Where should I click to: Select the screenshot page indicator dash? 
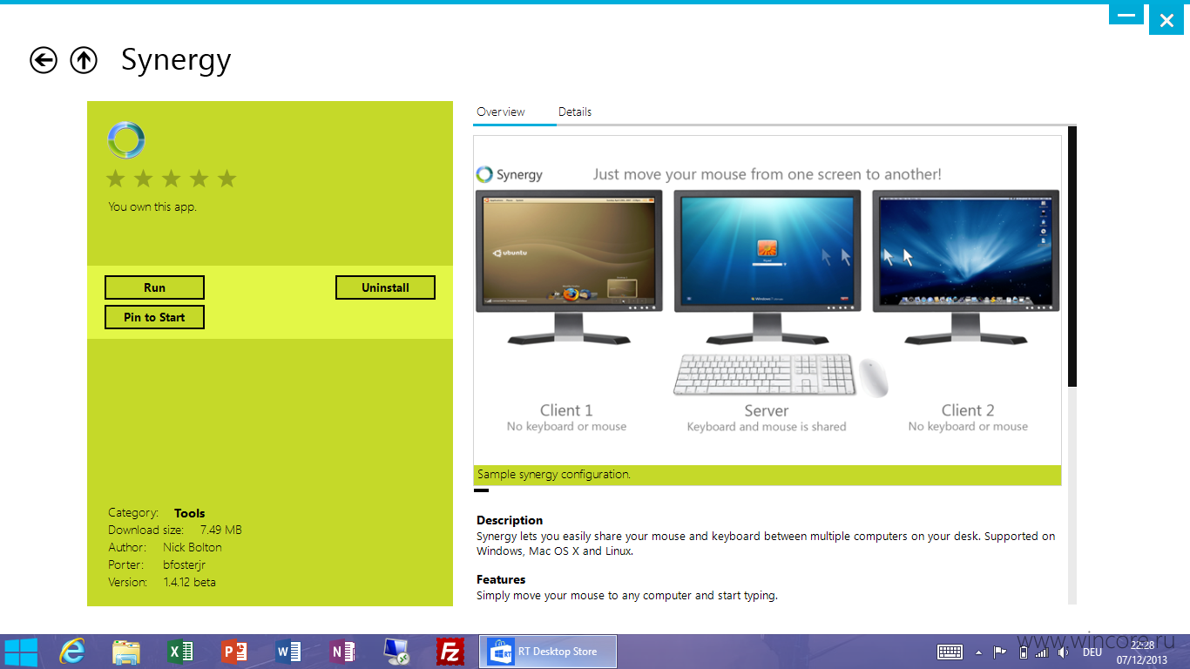[x=481, y=490]
